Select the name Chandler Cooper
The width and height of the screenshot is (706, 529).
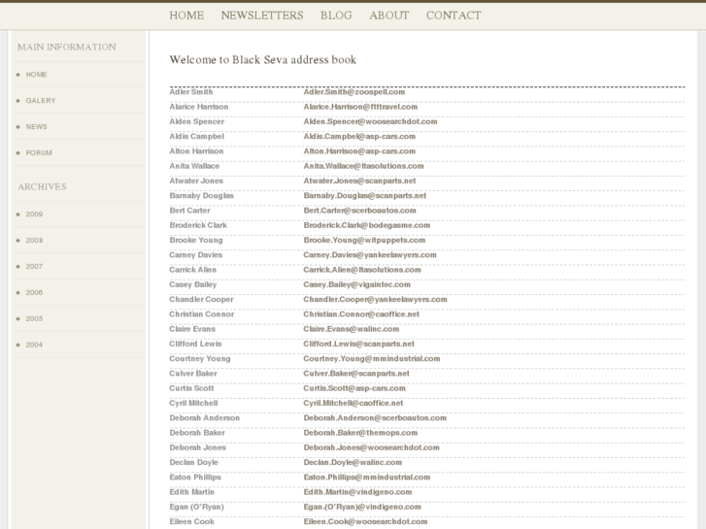pos(201,300)
